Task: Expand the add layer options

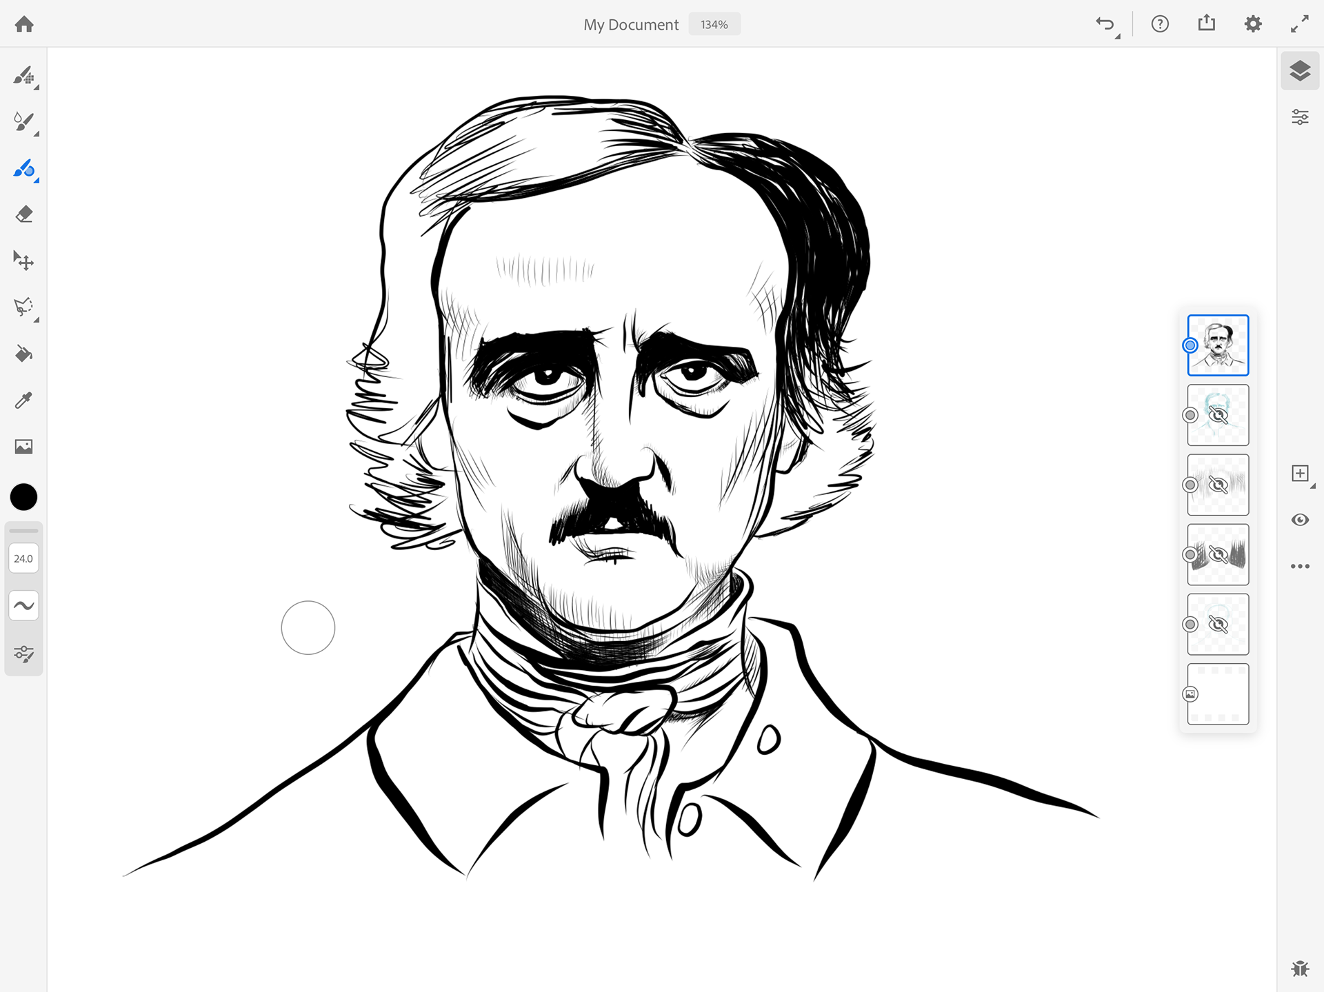Action: coord(1313,486)
